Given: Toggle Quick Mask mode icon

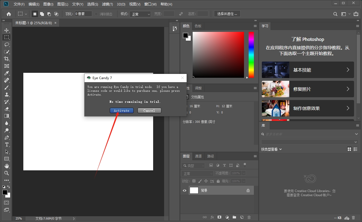Looking at the screenshot, I should (7, 203).
